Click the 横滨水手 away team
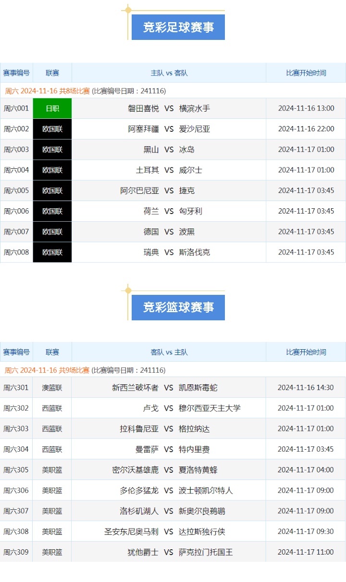The height and width of the screenshot is (582, 346). pyautogui.click(x=195, y=108)
